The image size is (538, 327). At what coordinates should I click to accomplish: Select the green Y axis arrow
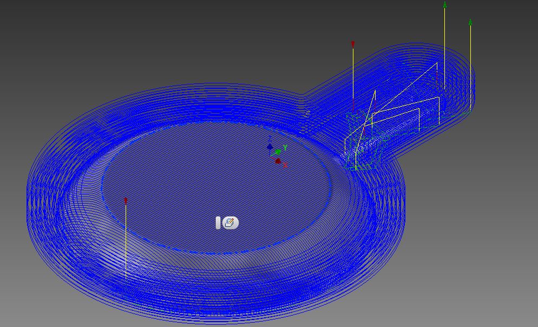(x=278, y=152)
